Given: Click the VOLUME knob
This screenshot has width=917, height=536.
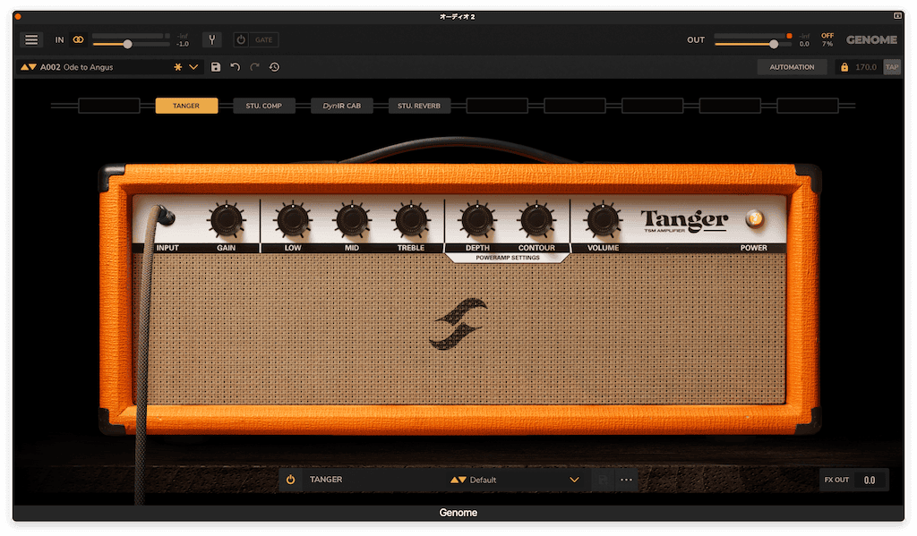Looking at the screenshot, I should 603,220.
